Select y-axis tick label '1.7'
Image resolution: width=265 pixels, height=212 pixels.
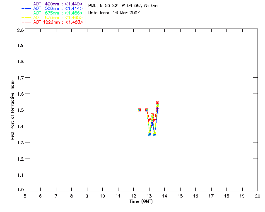coord(20,78)
